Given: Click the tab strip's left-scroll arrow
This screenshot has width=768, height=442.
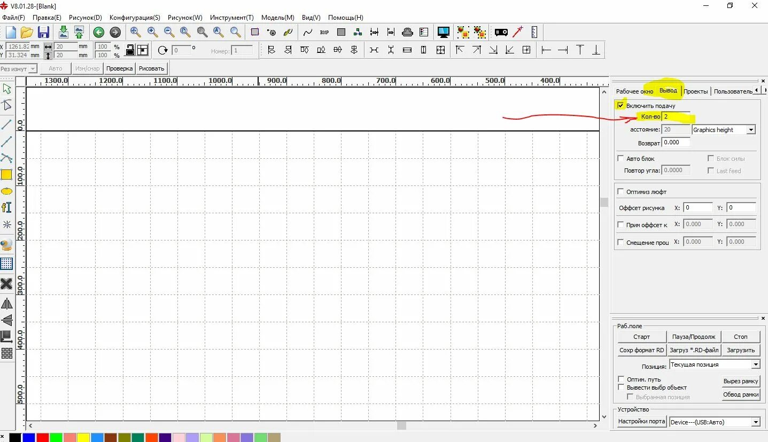Looking at the screenshot, I should [756, 90].
